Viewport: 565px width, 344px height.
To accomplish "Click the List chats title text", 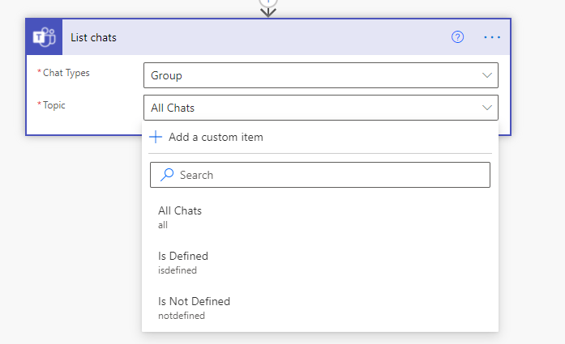I will tap(93, 37).
